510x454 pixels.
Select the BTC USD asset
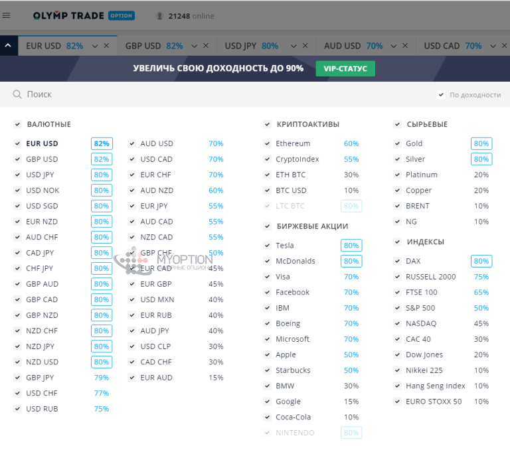click(x=291, y=190)
